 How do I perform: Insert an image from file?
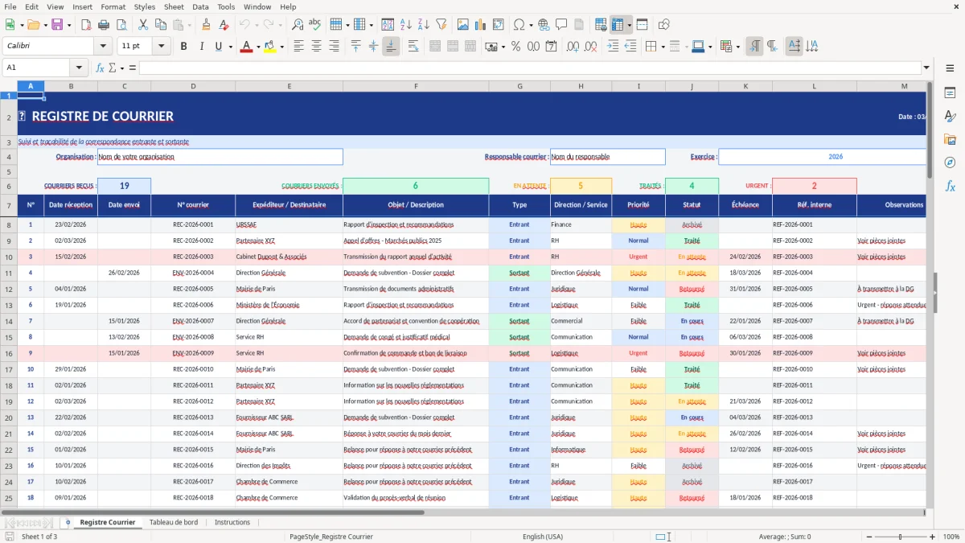[463, 23]
